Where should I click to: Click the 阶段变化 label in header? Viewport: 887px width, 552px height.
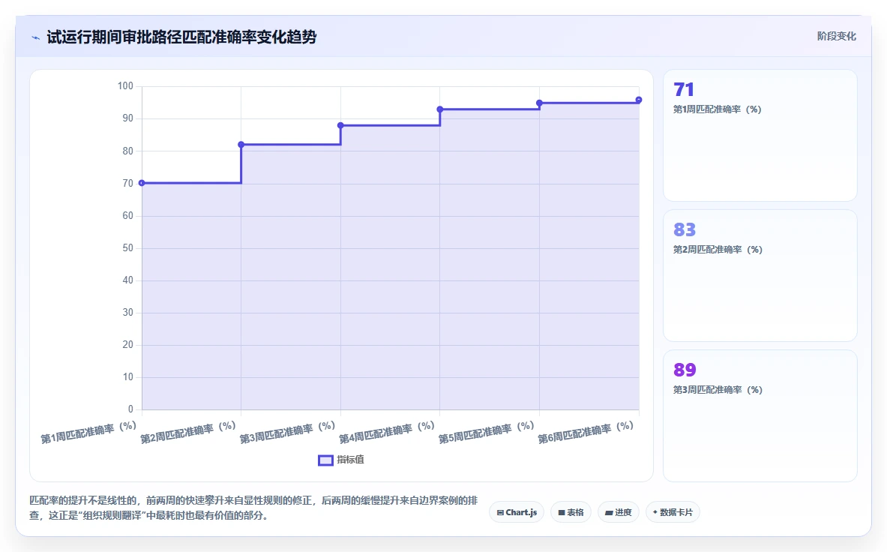click(836, 36)
